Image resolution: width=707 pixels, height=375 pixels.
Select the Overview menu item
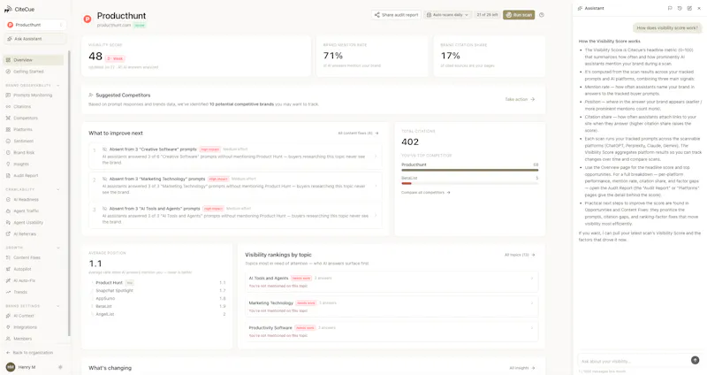click(x=34, y=60)
